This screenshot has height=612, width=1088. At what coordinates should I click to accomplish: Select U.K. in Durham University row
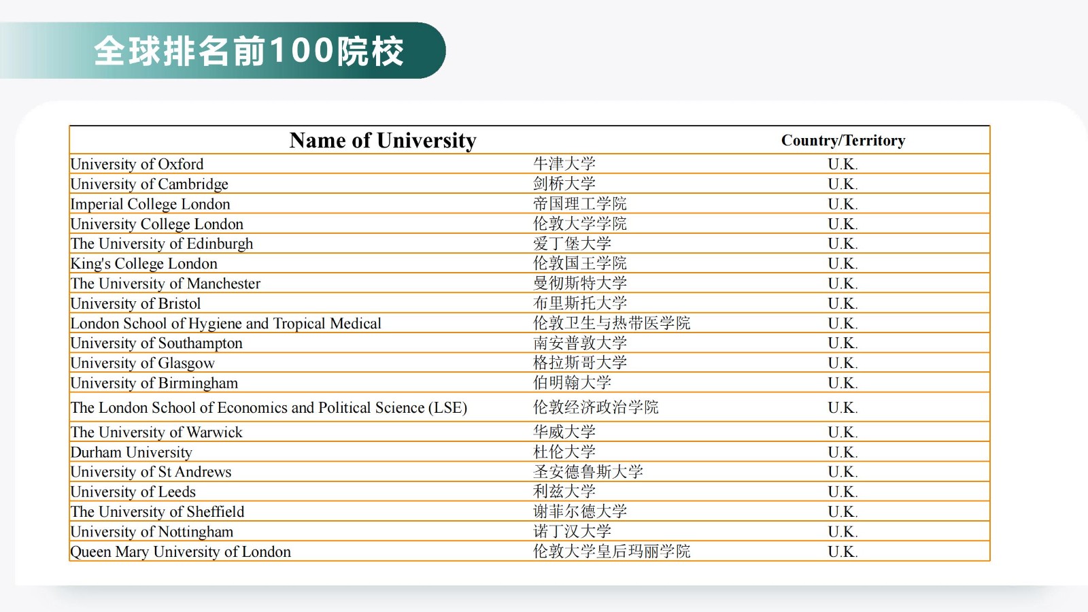coord(843,452)
